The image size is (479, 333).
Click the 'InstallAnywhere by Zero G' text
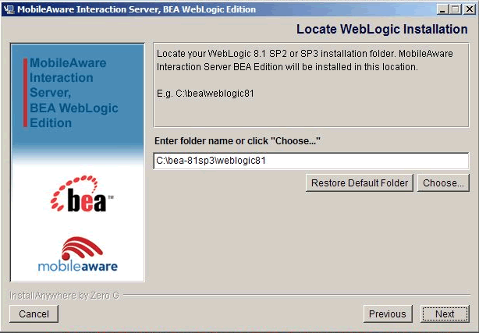click(65, 296)
